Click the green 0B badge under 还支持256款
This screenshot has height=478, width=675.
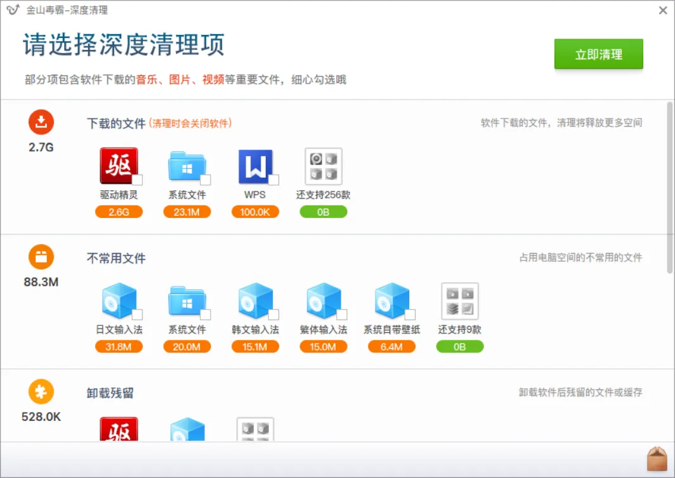pyautogui.click(x=324, y=212)
